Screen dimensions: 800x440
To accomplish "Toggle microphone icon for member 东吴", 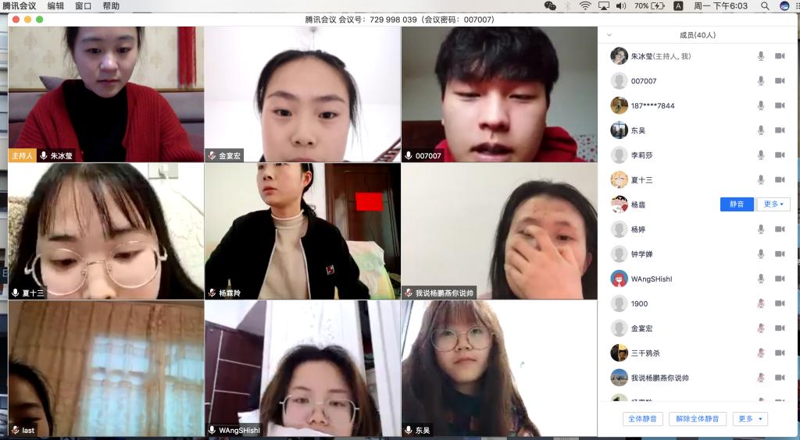I will pyautogui.click(x=761, y=130).
